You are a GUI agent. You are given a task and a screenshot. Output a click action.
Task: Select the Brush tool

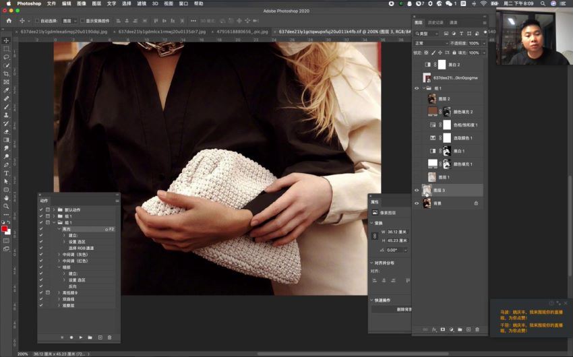6,107
